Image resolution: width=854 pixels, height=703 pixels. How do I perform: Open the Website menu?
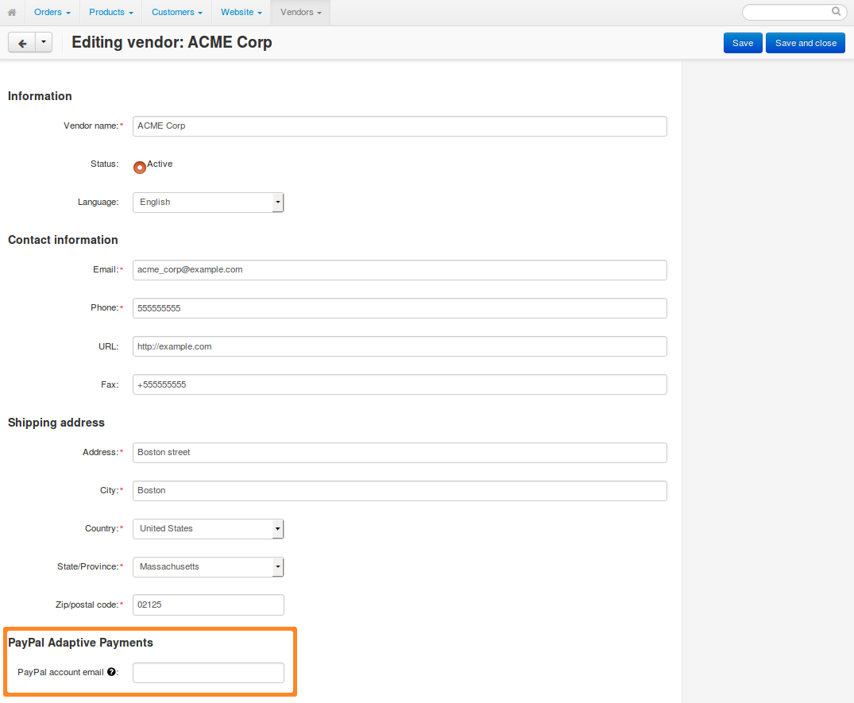point(242,12)
